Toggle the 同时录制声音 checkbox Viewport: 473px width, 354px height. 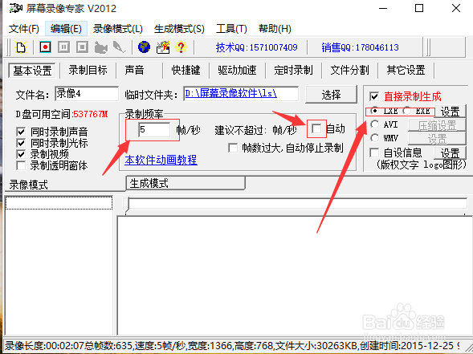[21, 132]
